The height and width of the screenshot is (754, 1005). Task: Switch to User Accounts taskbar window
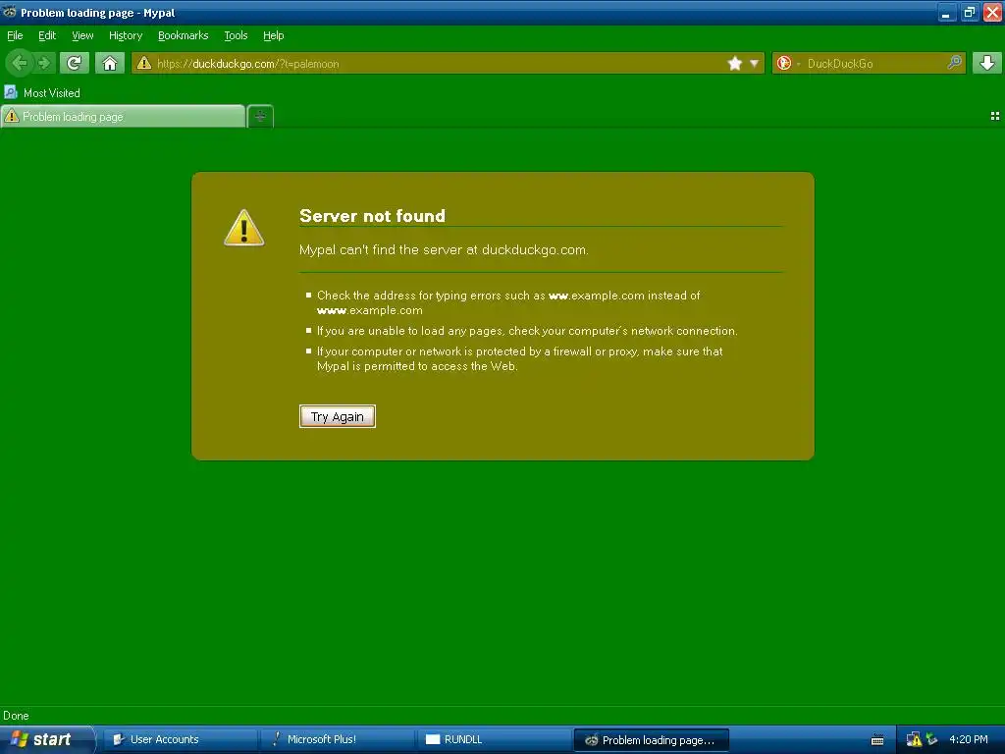coord(181,739)
